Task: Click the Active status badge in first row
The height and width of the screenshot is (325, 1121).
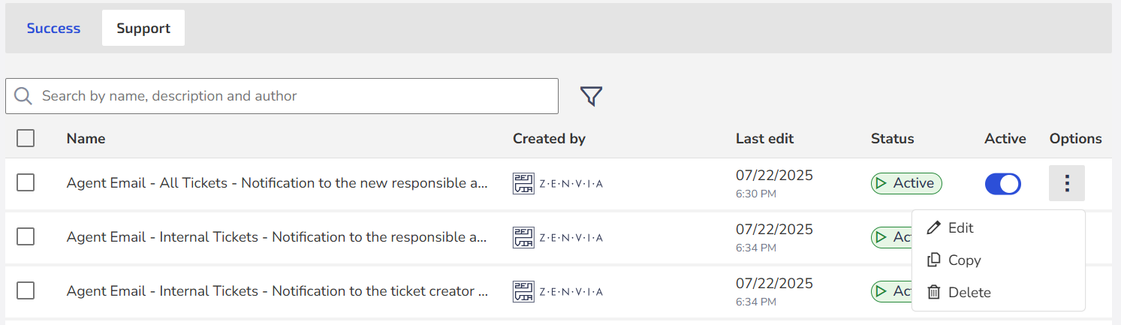Action: point(906,183)
